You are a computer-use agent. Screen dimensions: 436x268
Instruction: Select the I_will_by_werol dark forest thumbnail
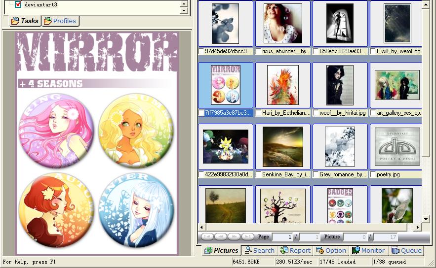(397, 24)
